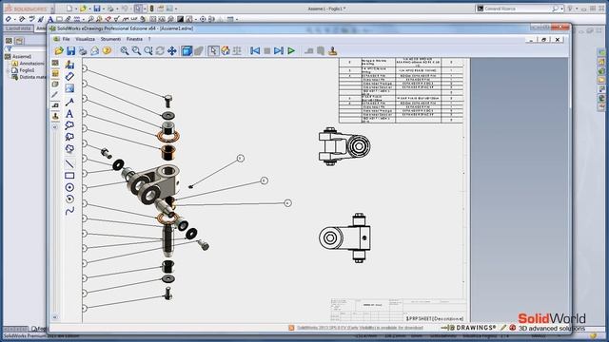The image size is (609, 342).
Task: Open the File menu in eDrawings
Action: (66, 39)
